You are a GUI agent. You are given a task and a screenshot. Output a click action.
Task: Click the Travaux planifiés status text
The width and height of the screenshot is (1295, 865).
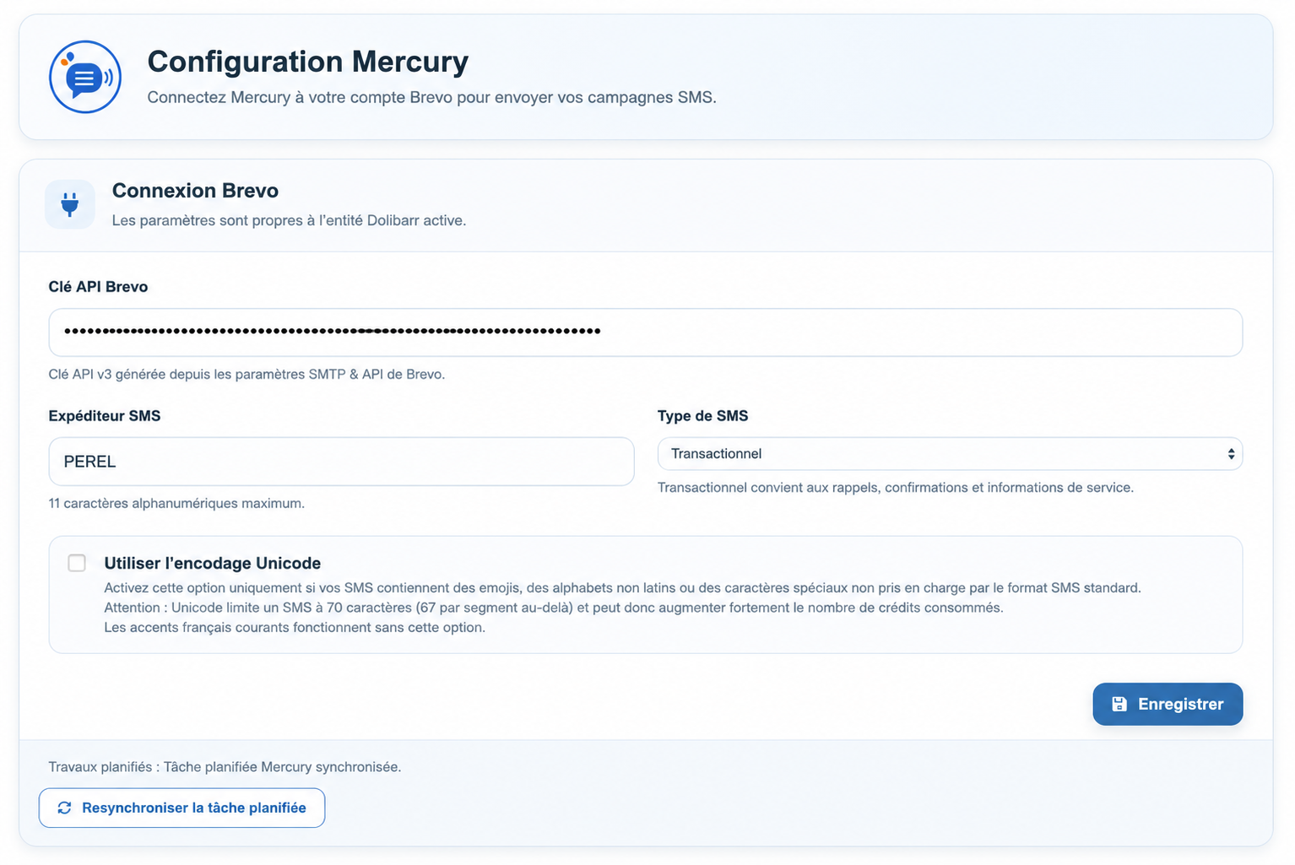[225, 767]
